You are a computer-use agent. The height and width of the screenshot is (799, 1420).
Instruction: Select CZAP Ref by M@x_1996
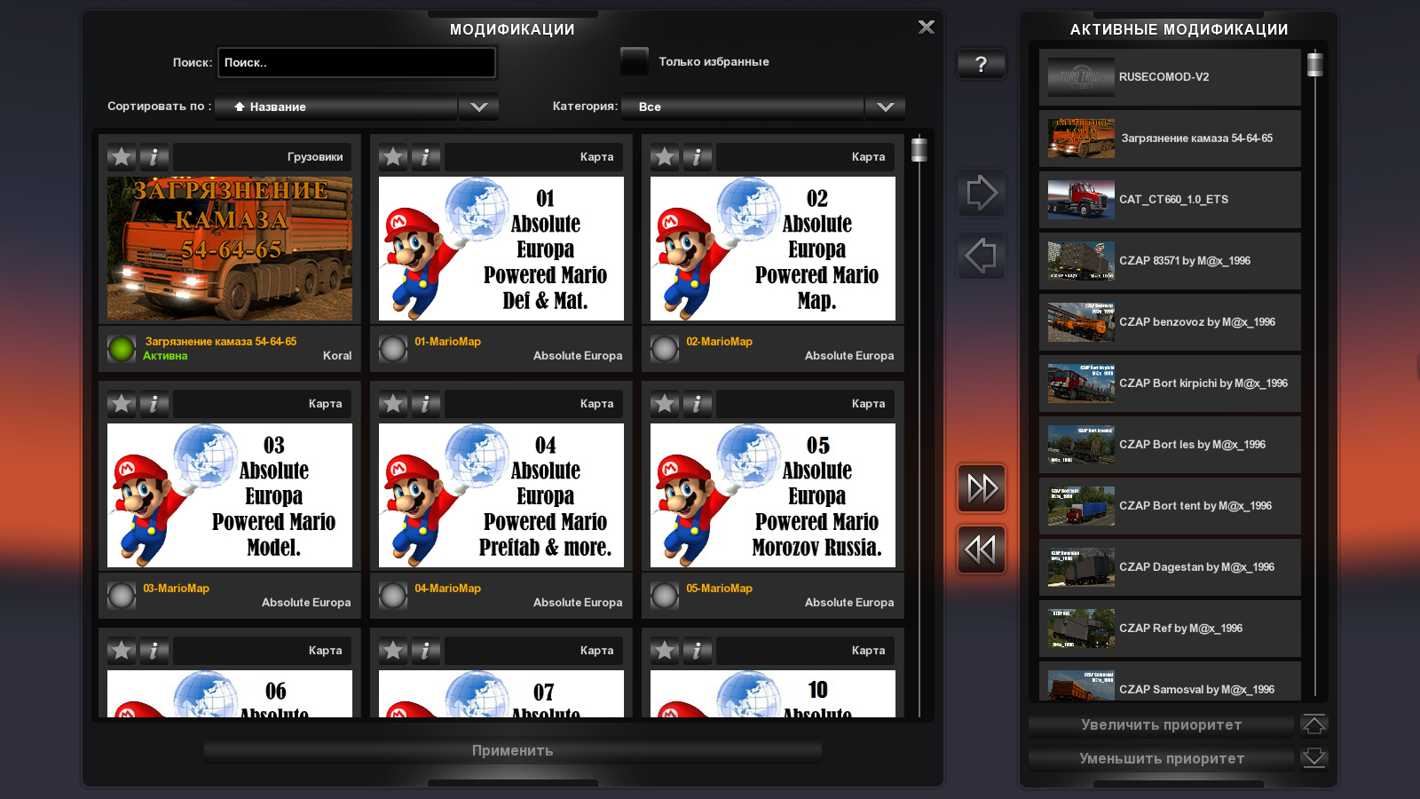click(1170, 629)
